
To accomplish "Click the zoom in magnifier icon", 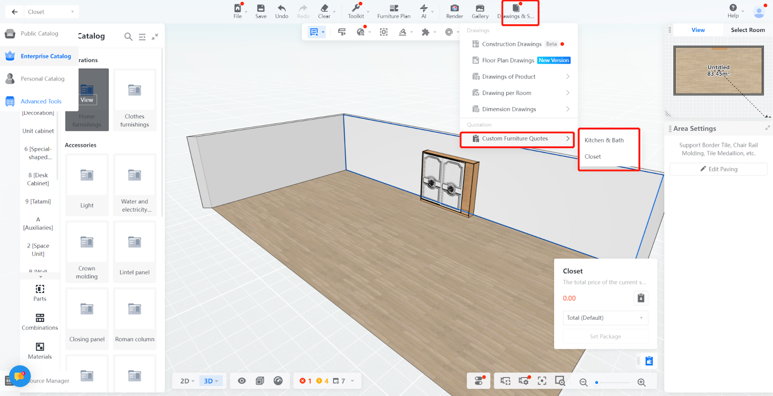I will (642, 382).
